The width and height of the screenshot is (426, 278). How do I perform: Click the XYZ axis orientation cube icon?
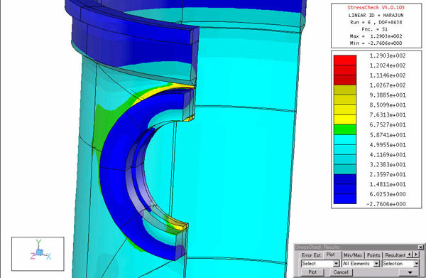40,252
